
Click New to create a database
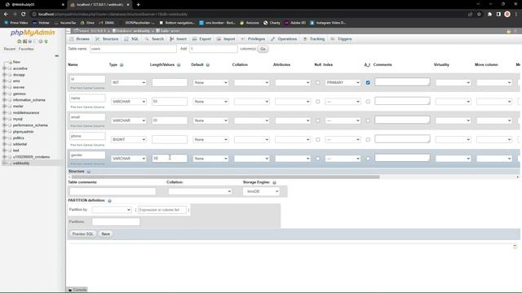[16, 62]
